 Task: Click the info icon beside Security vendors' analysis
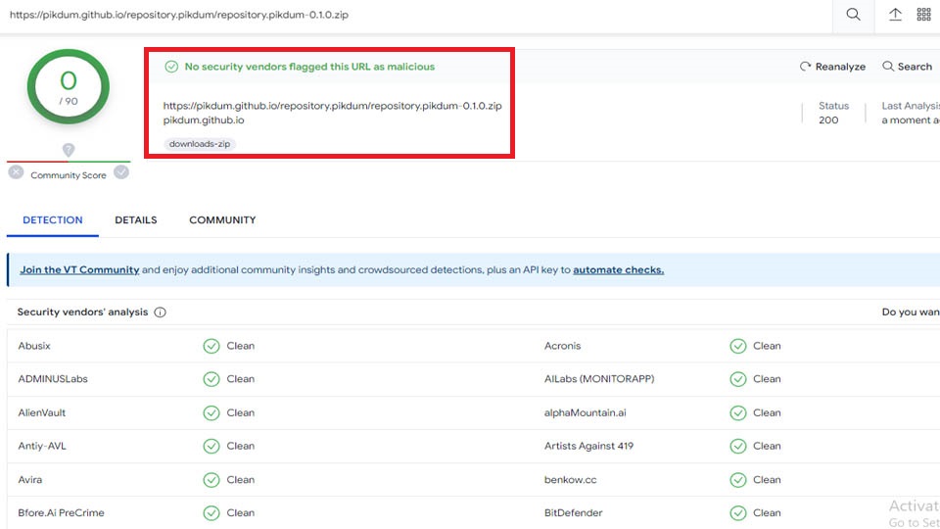tap(160, 313)
